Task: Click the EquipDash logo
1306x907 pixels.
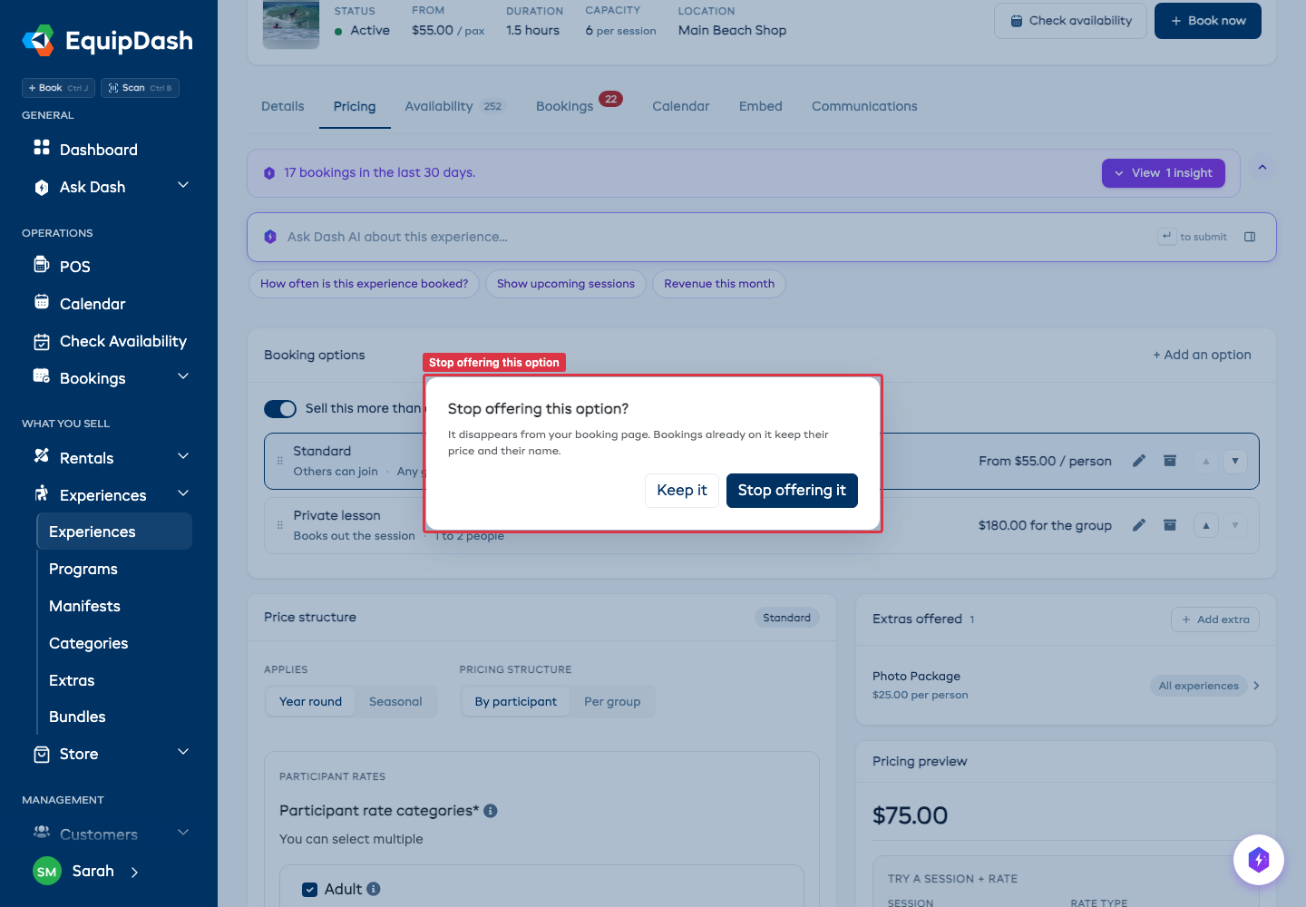Action: [107, 41]
